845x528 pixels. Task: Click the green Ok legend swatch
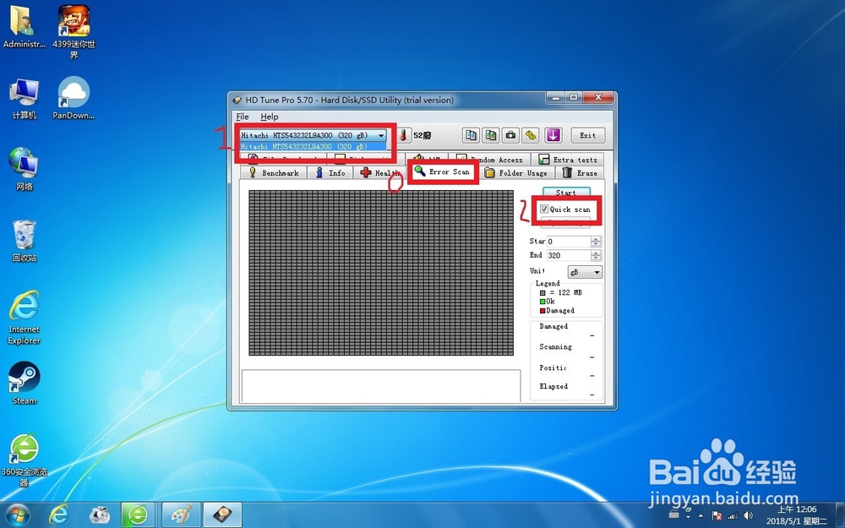542,302
